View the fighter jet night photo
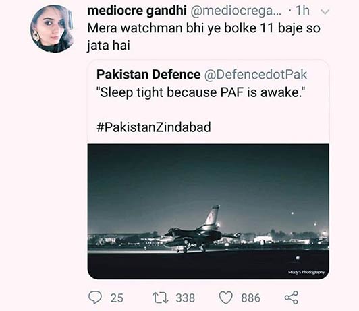 (x=209, y=211)
